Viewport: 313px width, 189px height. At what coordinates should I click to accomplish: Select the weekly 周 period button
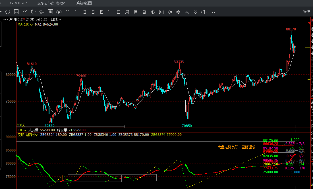(127, 12)
